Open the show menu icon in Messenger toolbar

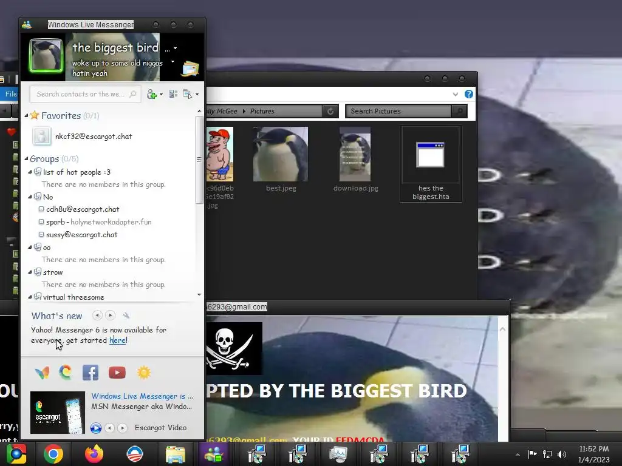(x=187, y=94)
